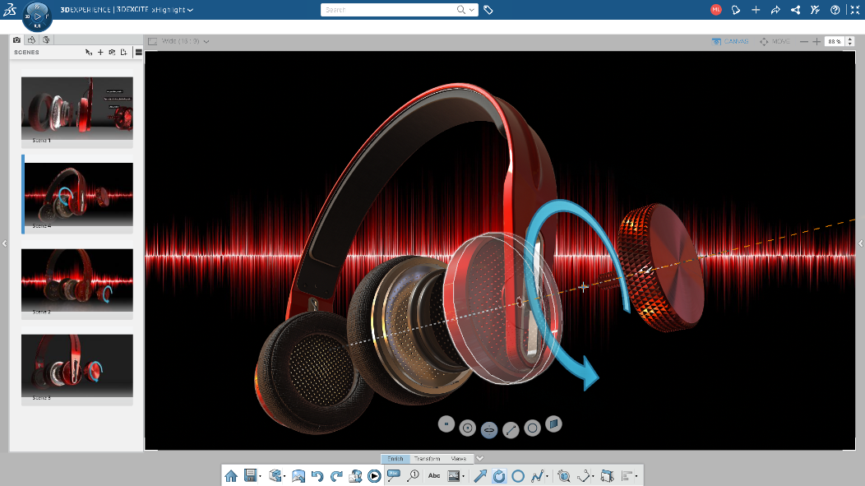This screenshot has width=865, height=486.
Task: Select the circle shape tool
Action: point(518,475)
